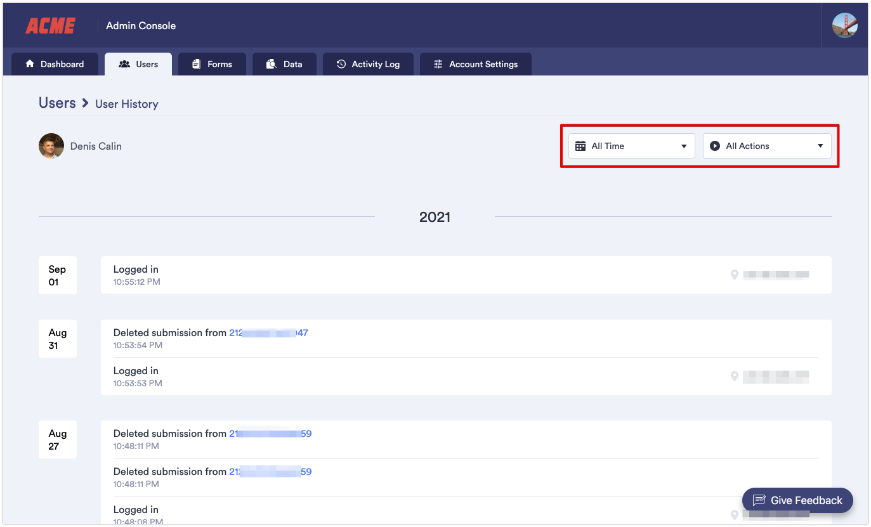The height and width of the screenshot is (527, 871).
Task: Open the Dashboard tab
Action: pos(55,64)
